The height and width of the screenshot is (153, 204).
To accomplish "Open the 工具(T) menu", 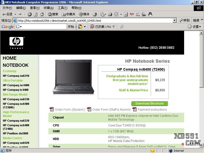I will [62, 8].
